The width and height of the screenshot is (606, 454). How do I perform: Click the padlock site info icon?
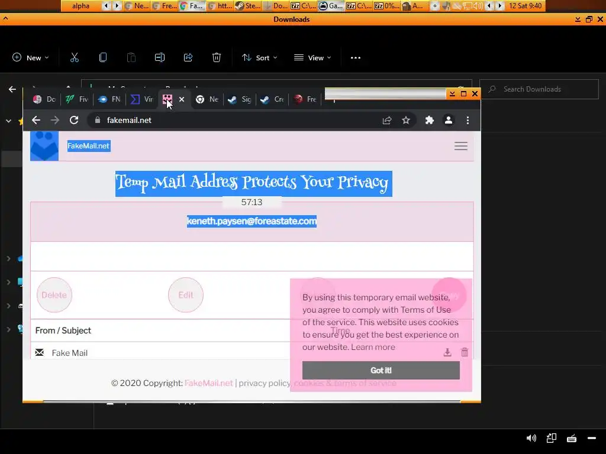[98, 120]
